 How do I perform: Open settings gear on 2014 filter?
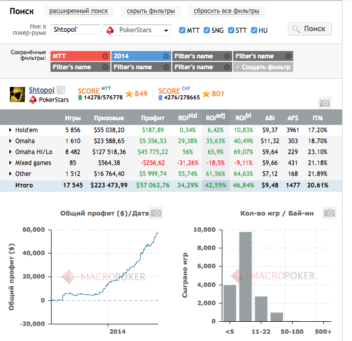point(166,56)
